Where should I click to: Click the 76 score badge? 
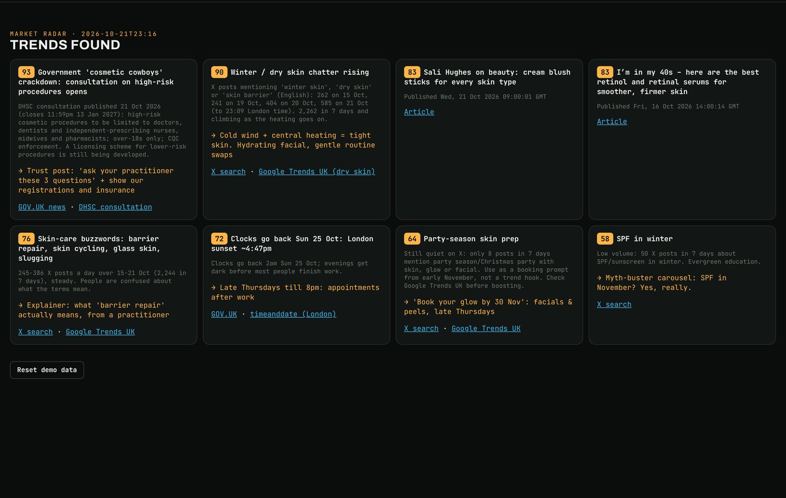click(27, 239)
